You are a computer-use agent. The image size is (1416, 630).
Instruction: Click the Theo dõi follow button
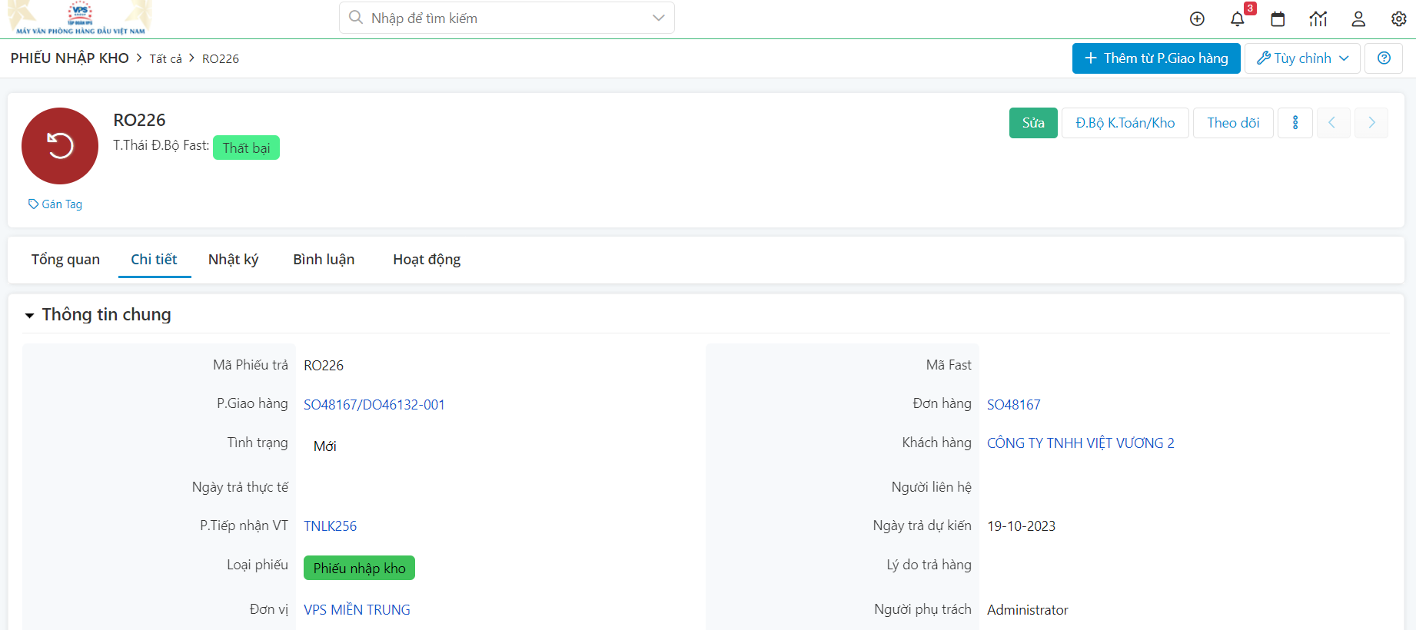(1233, 123)
